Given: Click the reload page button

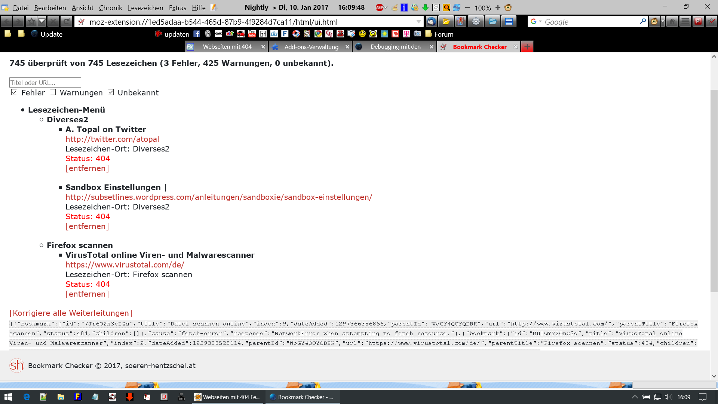Looking at the screenshot, I should 66,22.
